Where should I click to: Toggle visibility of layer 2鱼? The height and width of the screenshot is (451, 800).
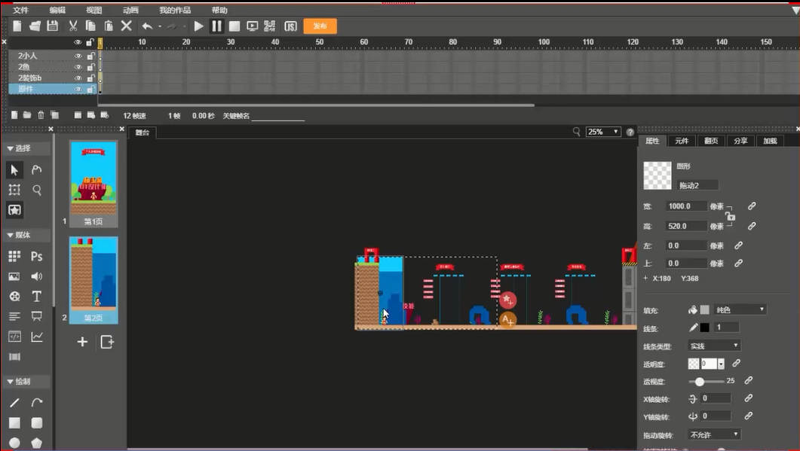click(78, 67)
